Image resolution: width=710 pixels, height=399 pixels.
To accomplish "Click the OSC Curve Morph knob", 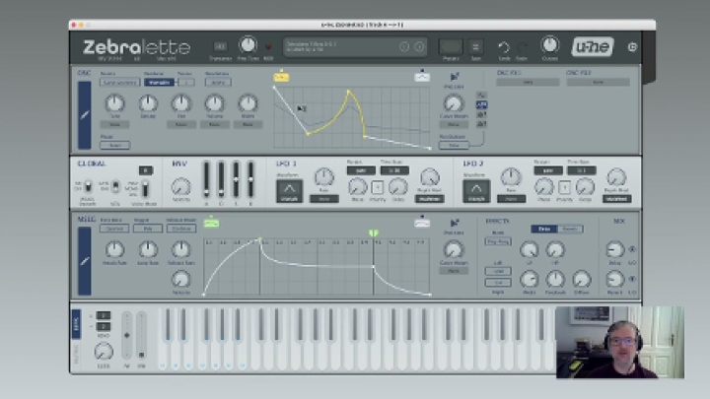I will (x=454, y=103).
